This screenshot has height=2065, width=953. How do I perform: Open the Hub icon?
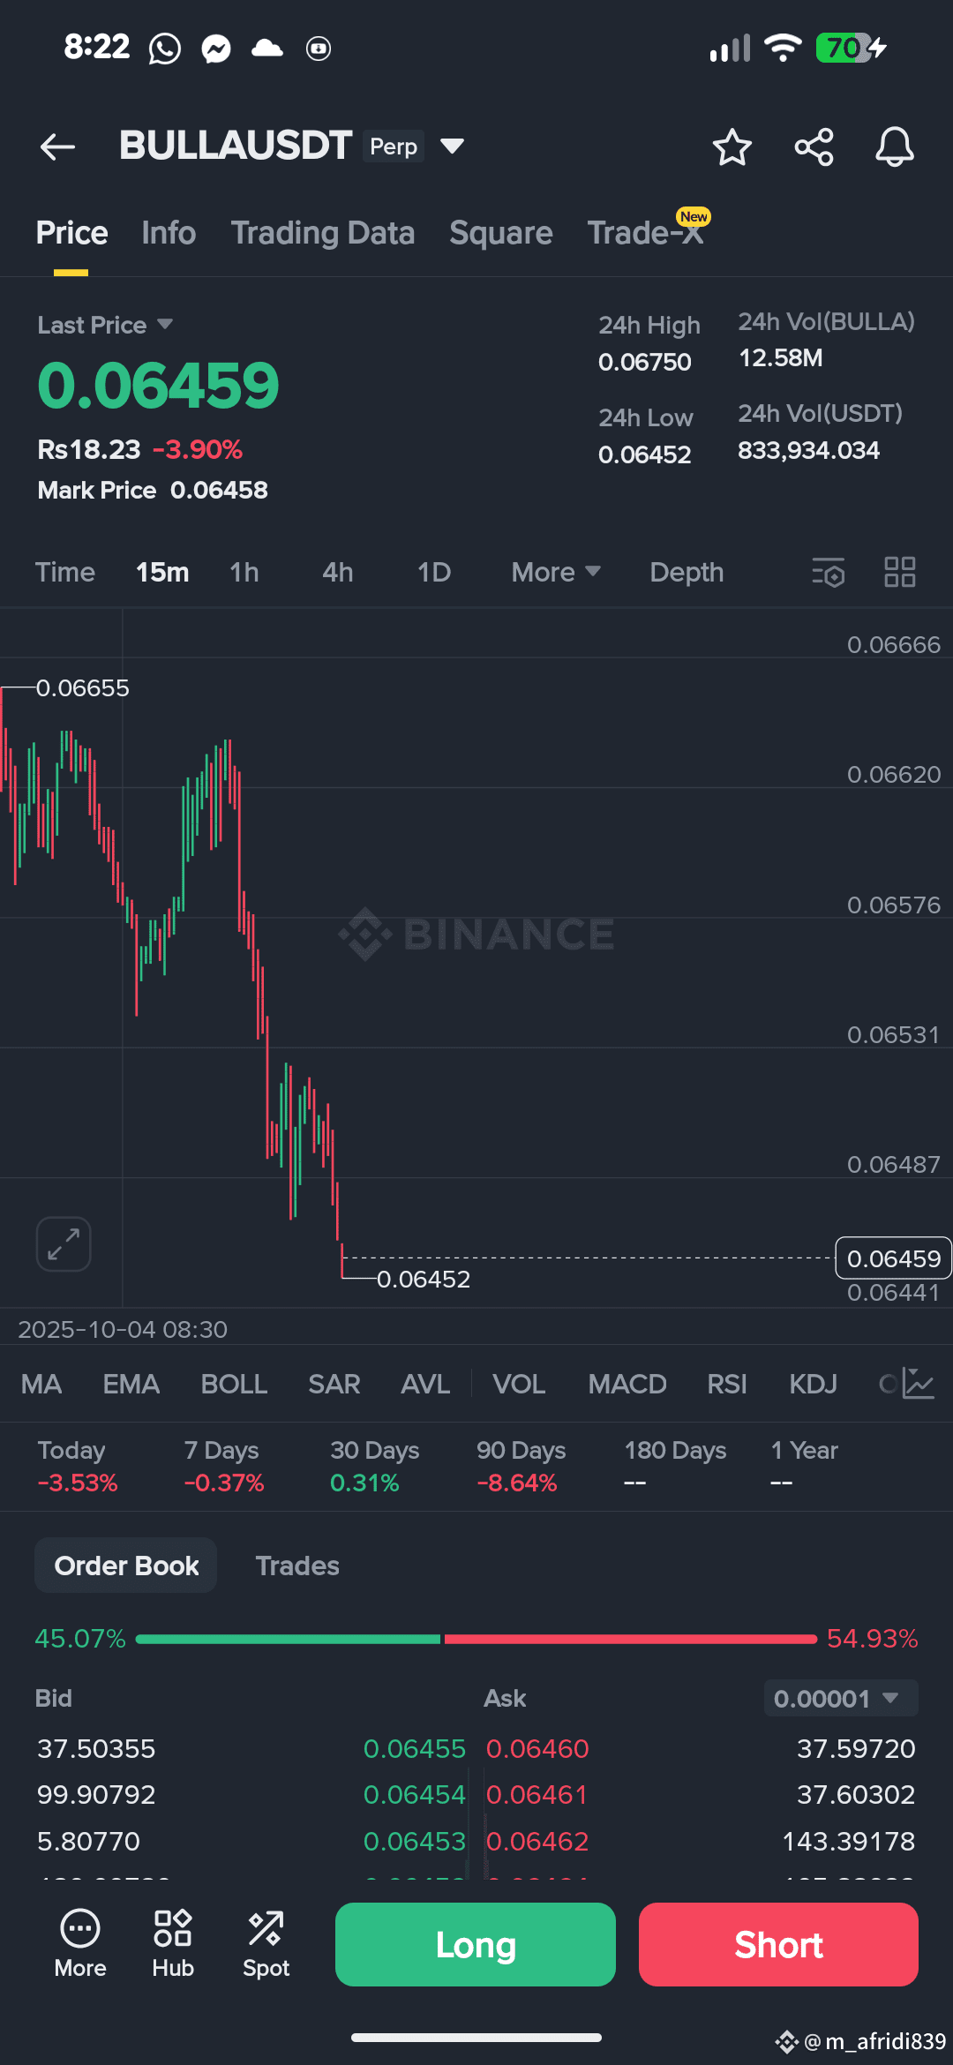coord(173,1944)
